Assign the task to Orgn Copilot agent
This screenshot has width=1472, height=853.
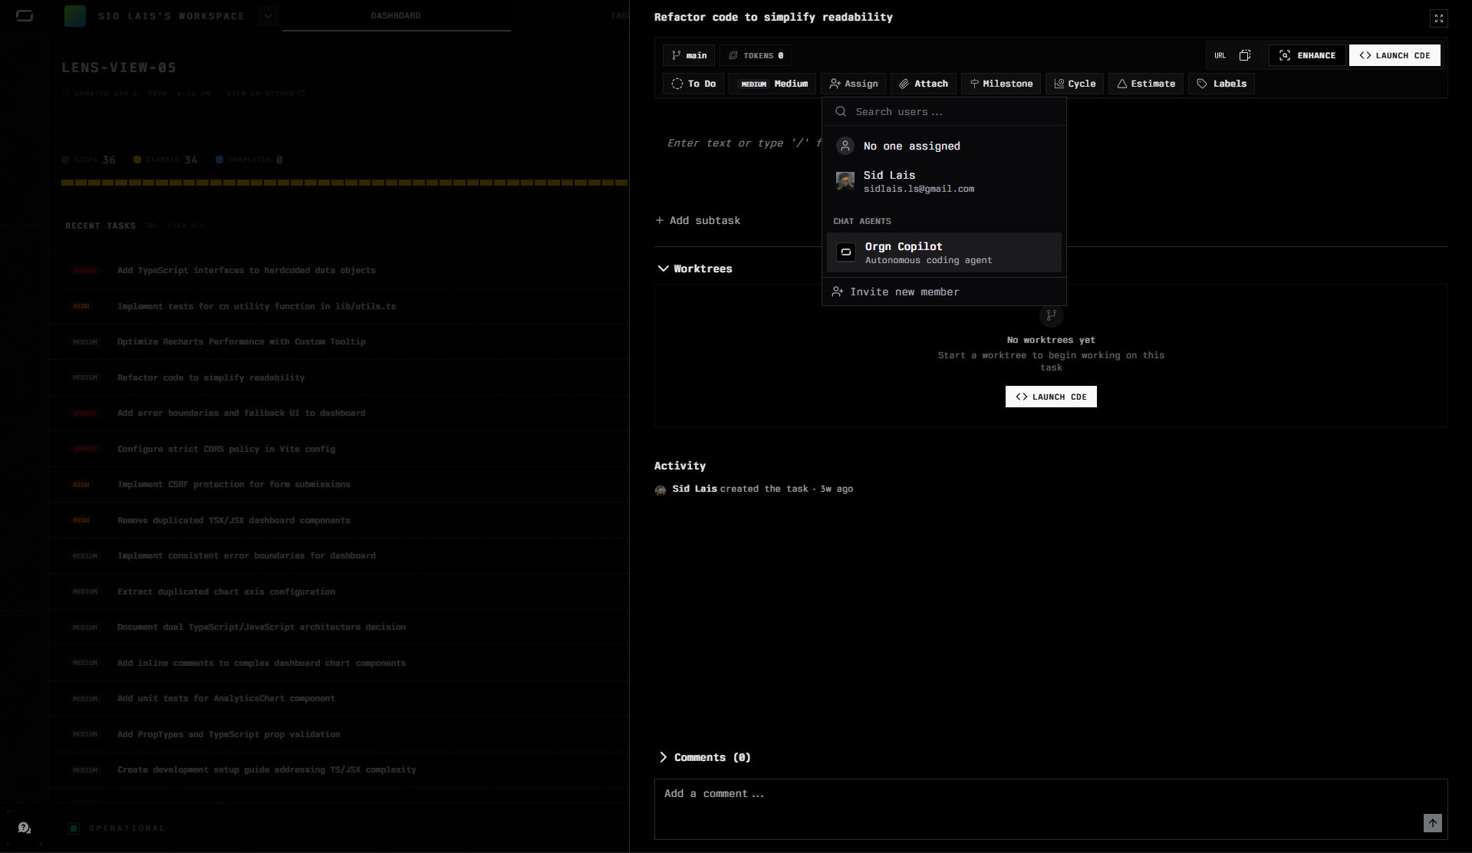pyautogui.click(x=944, y=252)
